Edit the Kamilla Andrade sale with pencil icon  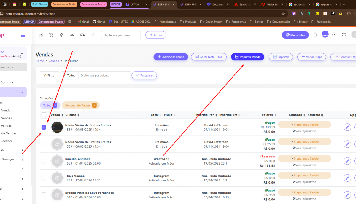click(x=347, y=161)
